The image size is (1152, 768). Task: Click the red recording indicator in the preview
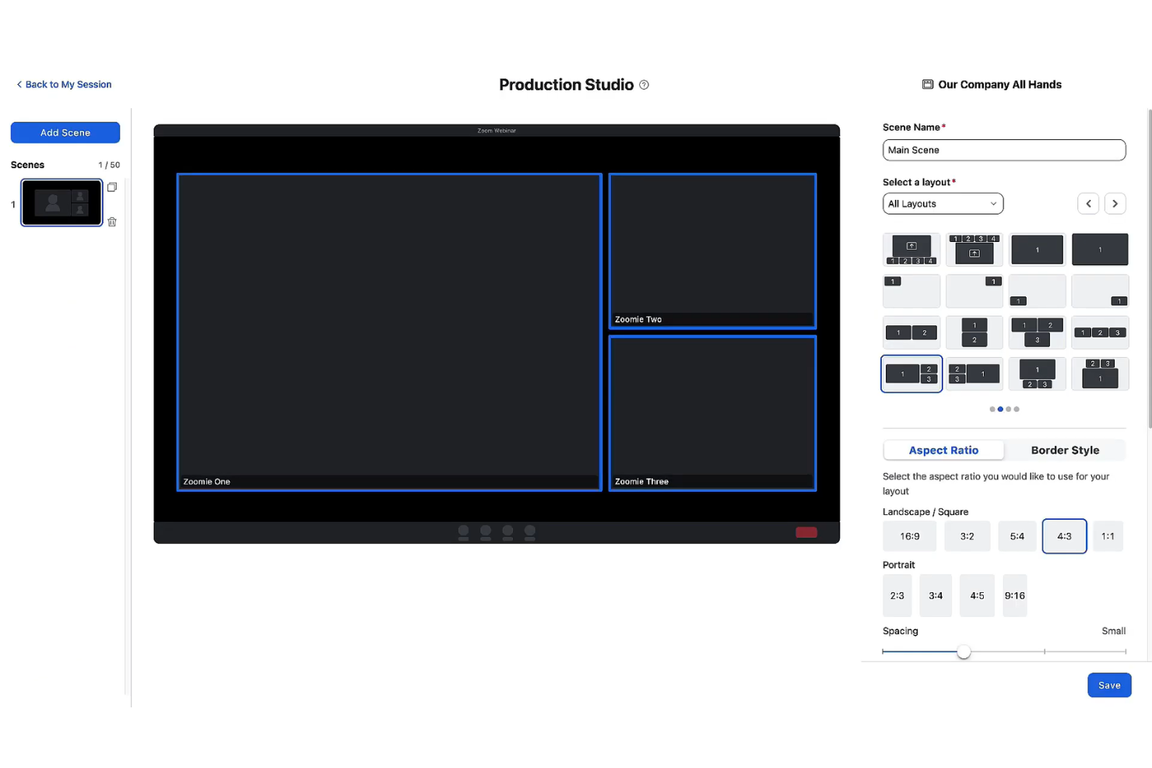tap(806, 532)
